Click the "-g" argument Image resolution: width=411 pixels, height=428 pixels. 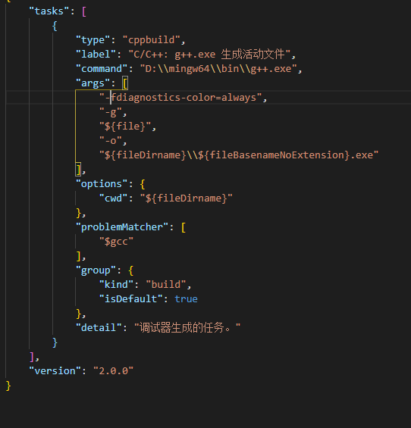pyautogui.click(x=111, y=112)
